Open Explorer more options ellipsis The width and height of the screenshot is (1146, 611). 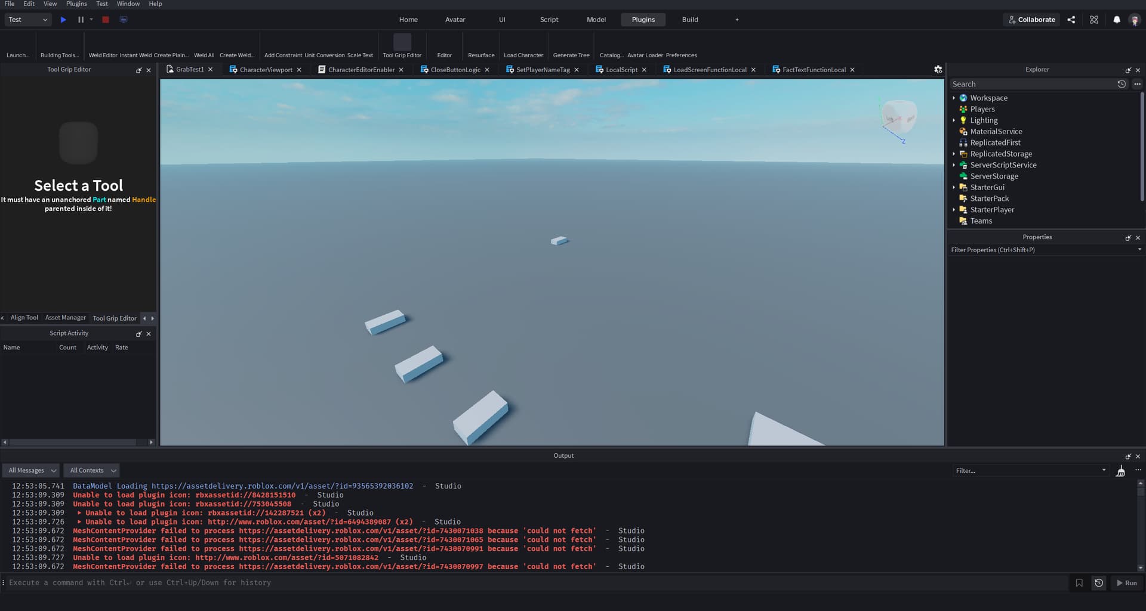(x=1137, y=84)
